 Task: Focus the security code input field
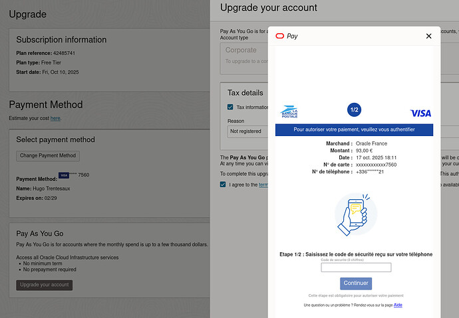coord(356,268)
